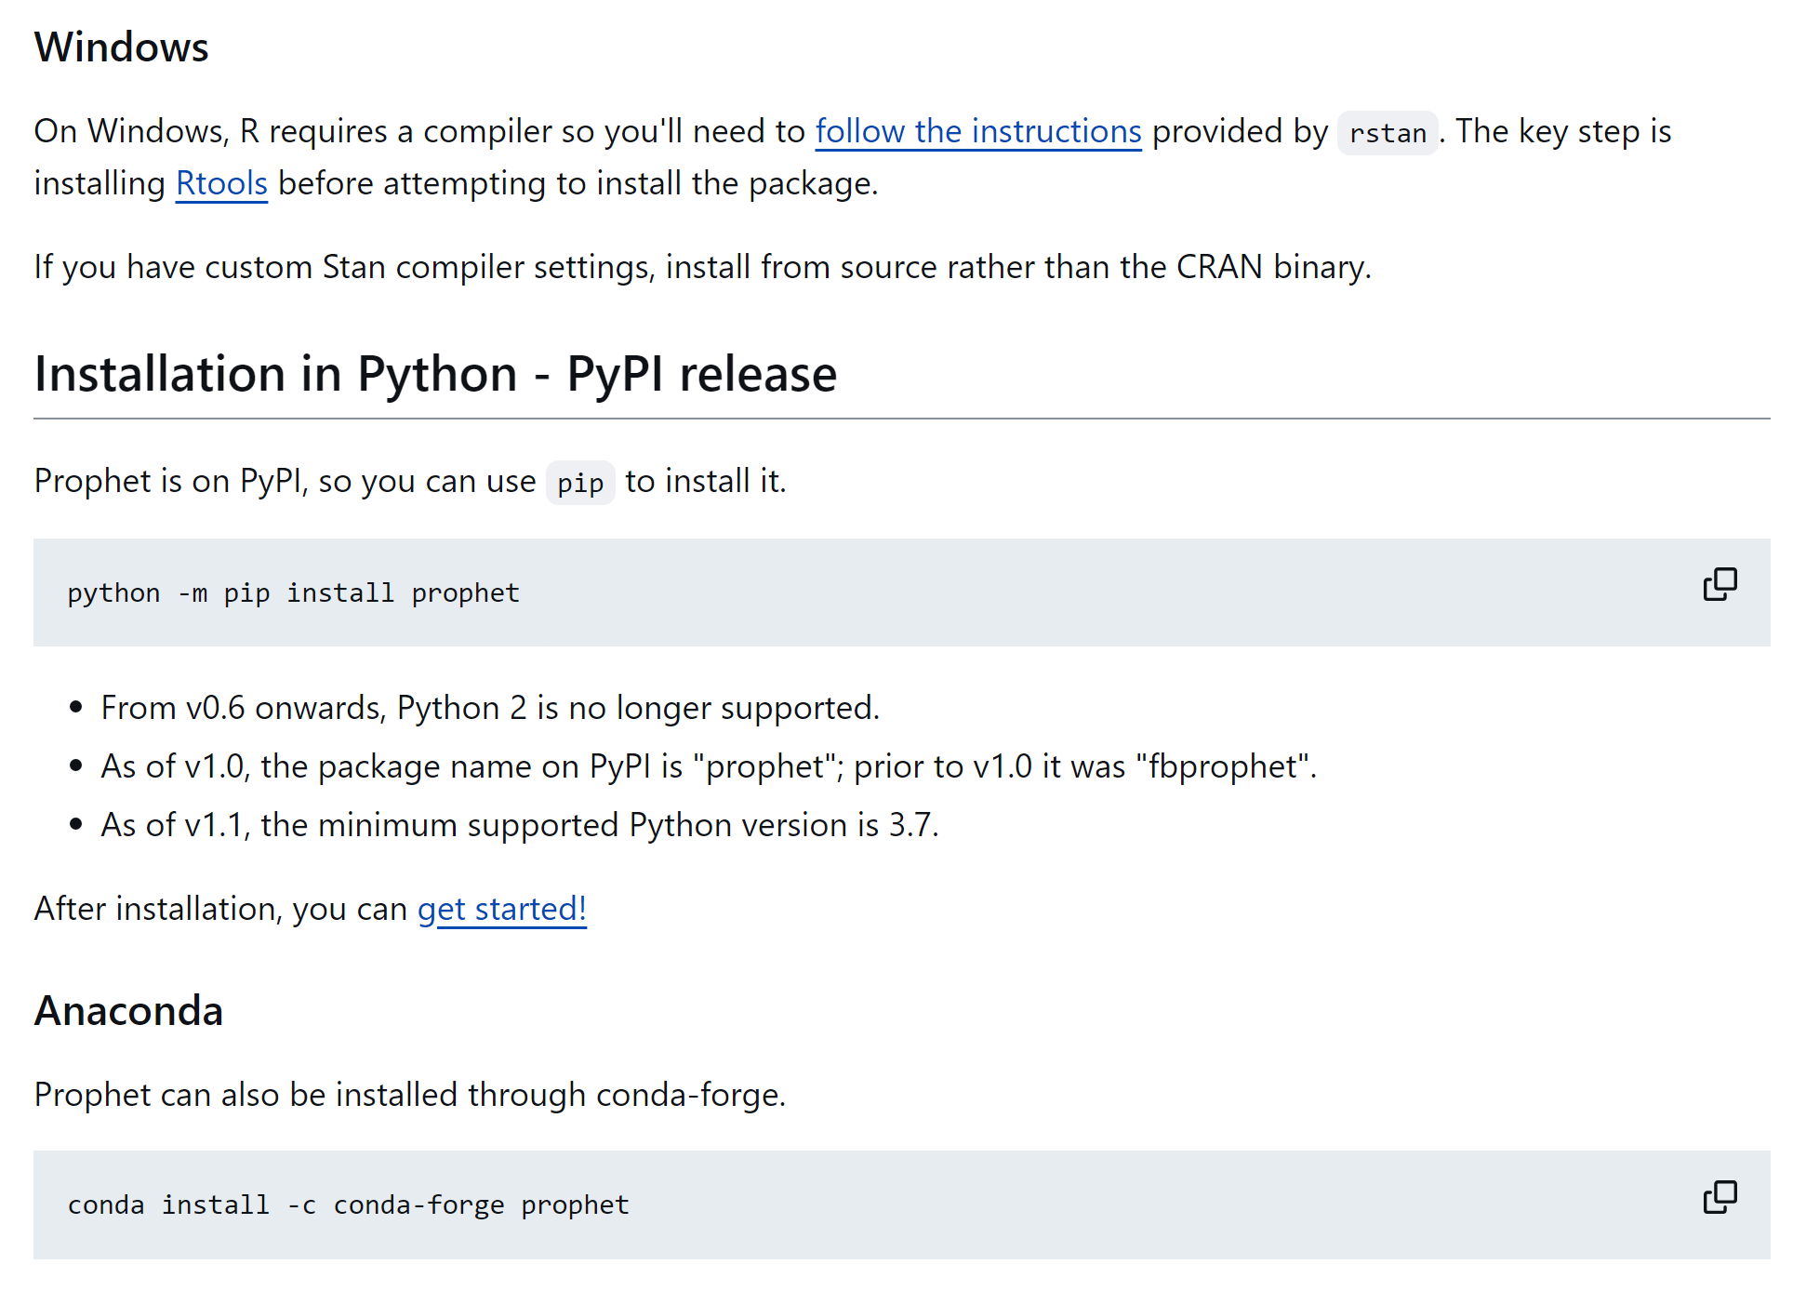Click the bullet about Python 2 support

click(489, 708)
